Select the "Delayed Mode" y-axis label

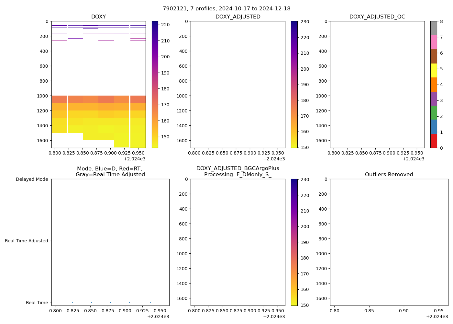coord(32,179)
